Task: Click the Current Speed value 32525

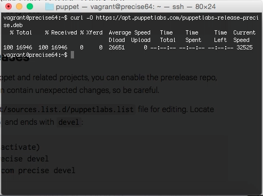Action: tap(244, 47)
